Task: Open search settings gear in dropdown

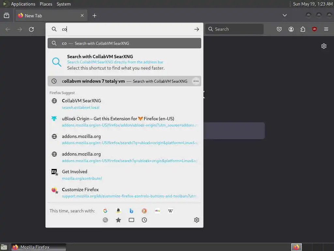Action: [197, 220]
